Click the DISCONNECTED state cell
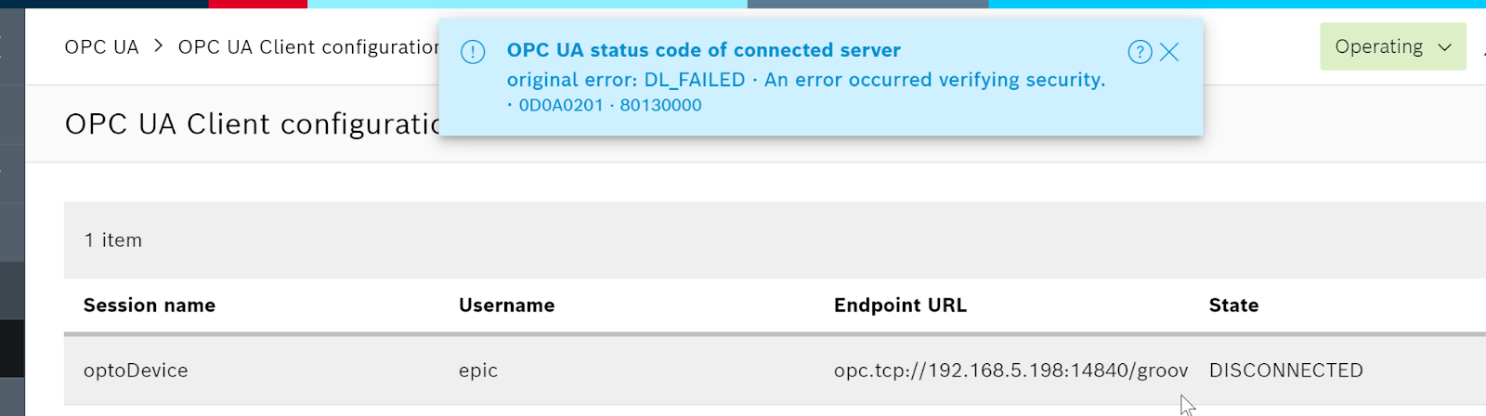The width and height of the screenshot is (1486, 416). click(x=1286, y=370)
